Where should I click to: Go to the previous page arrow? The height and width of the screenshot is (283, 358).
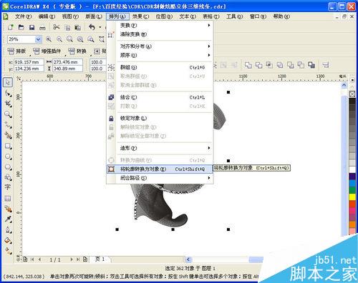(39, 259)
